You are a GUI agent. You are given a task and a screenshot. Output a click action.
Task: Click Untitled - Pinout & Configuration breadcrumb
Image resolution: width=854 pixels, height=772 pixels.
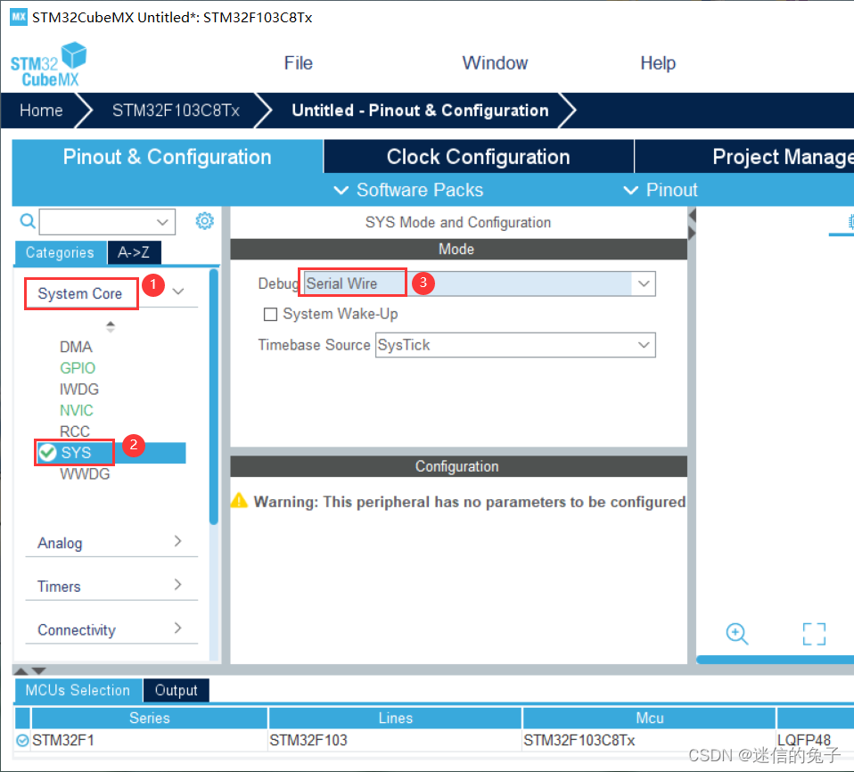(x=420, y=111)
